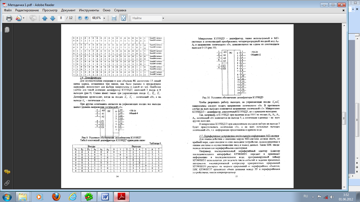Close the document with the small black X
The image size is (360, 202).
[x=343, y=10]
